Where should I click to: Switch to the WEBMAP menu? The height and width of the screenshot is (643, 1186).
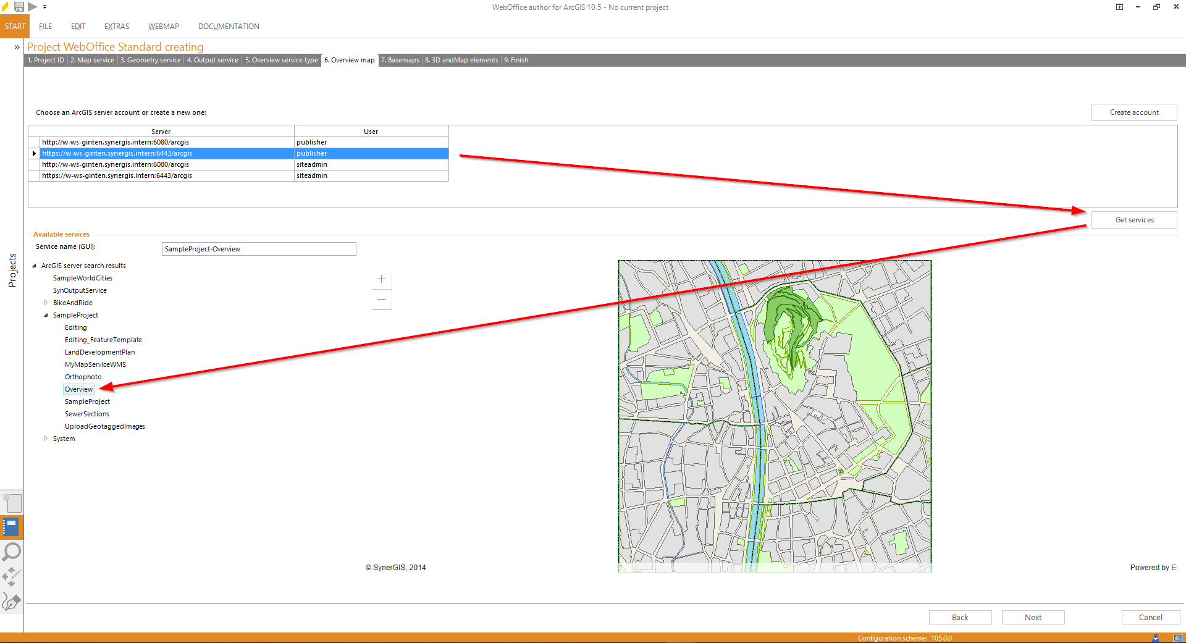pos(163,26)
